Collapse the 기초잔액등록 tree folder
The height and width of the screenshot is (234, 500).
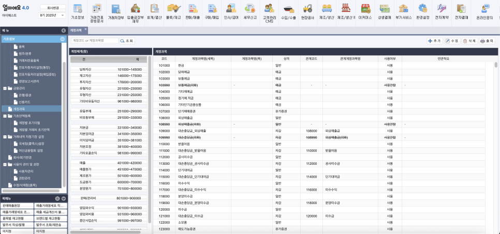[5, 116]
